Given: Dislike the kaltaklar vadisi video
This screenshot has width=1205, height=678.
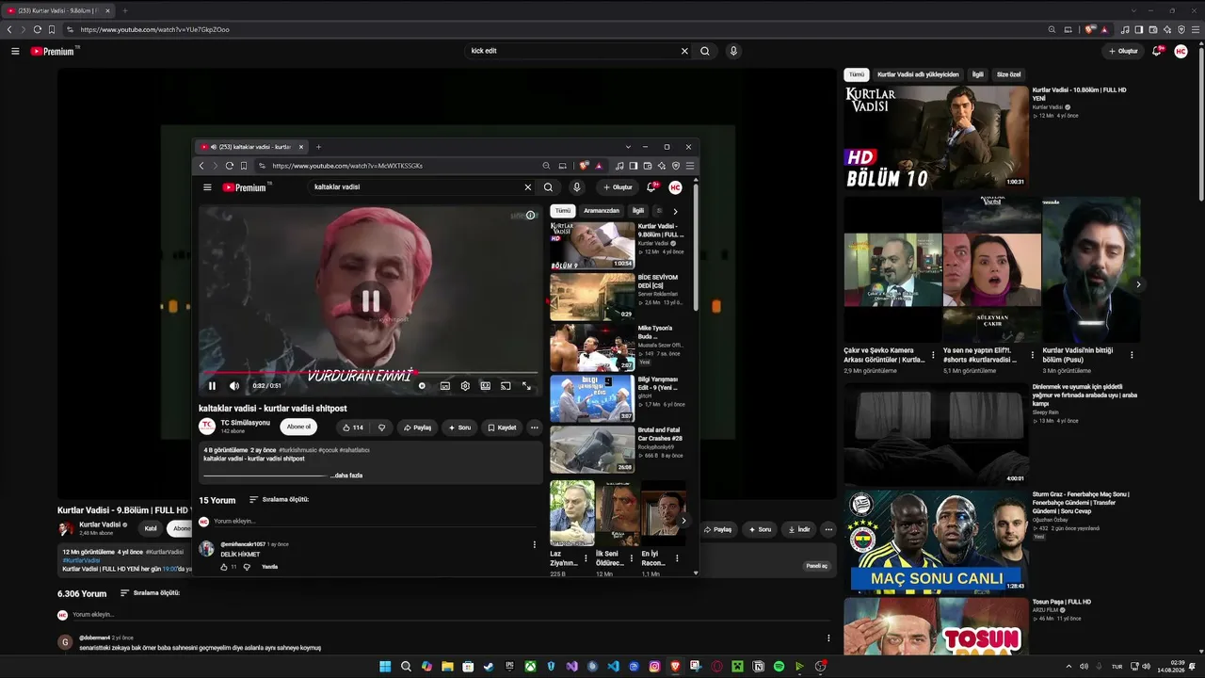Looking at the screenshot, I should [381, 428].
